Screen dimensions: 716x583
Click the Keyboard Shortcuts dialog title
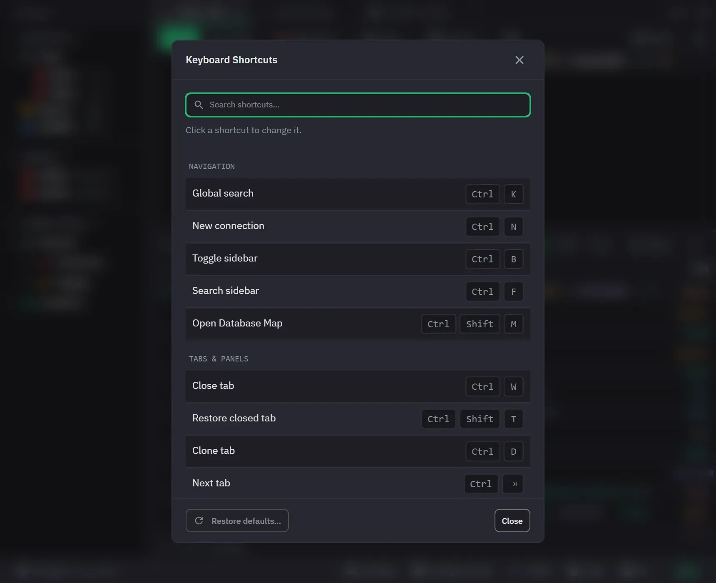pyautogui.click(x=231, y=60)
